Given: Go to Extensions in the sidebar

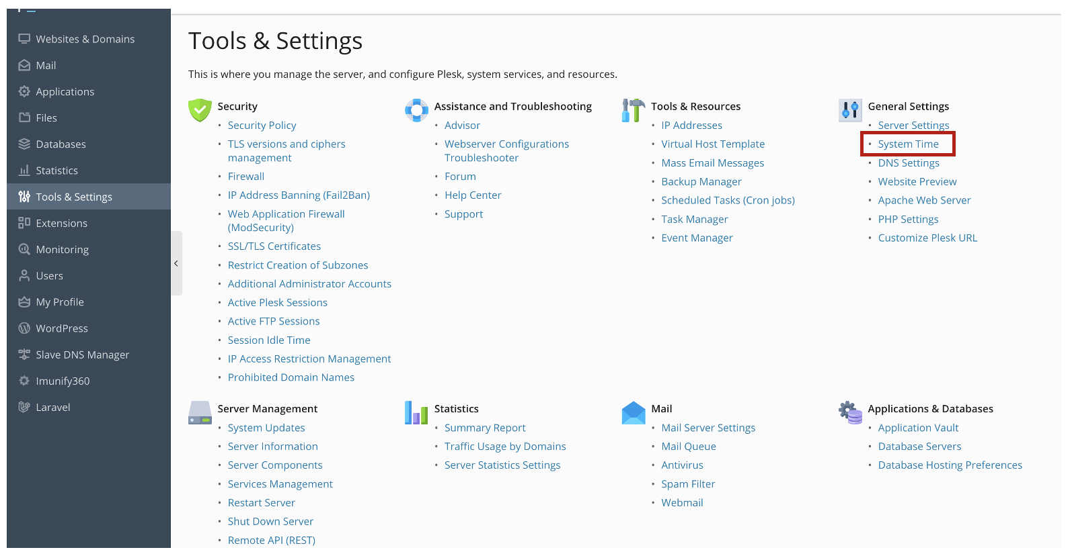Looking at the screenshot, I should click(x=61, y=223).
